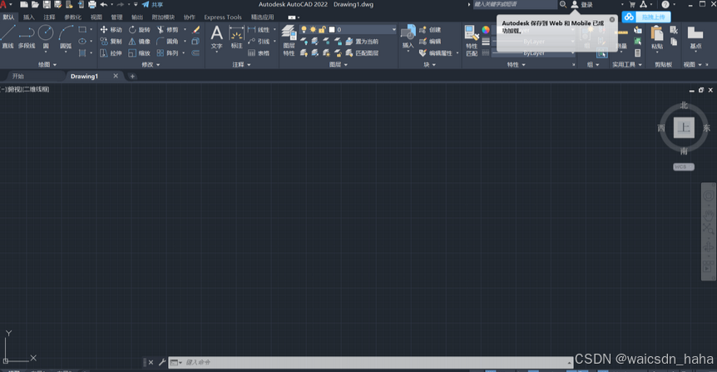Viewport: 717px width, 372px height.
Task: Click the Save icon in quick access toolbar
Action: point(47,4)
